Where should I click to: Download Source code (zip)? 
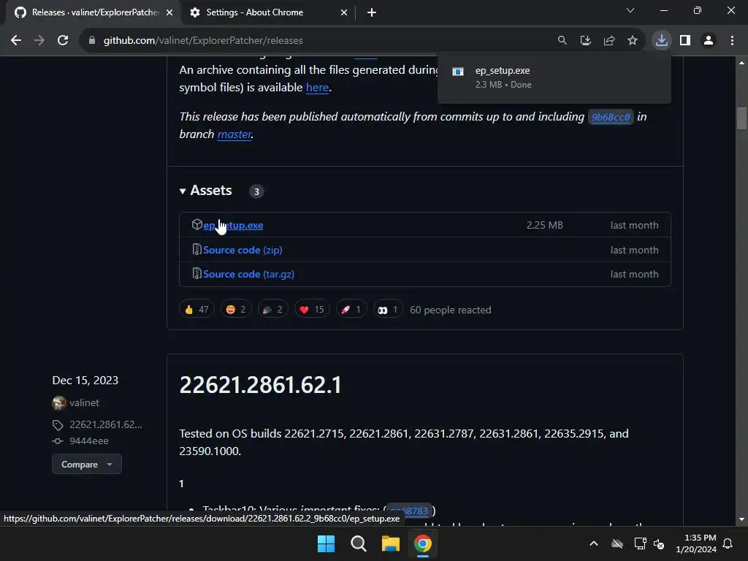[243, 250]
